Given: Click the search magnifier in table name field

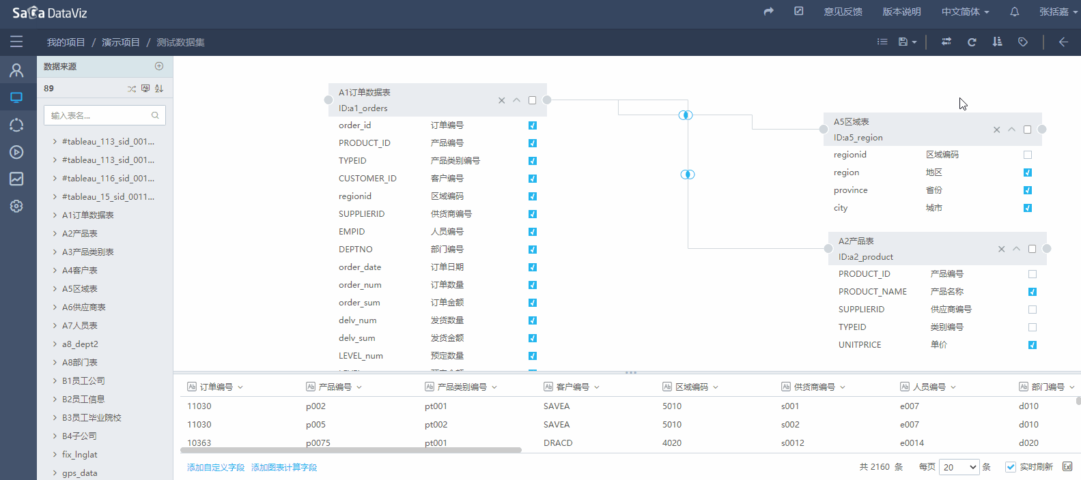Looking at the screenshot, I should [155, 115].
